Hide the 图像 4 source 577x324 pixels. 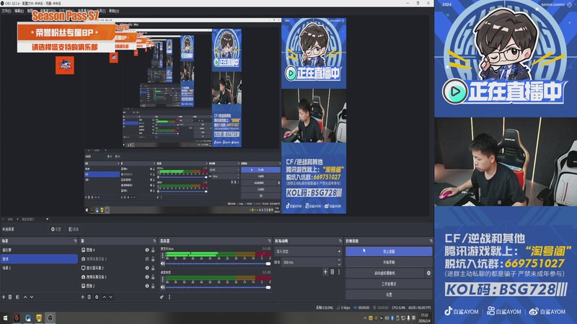(147, 250)
